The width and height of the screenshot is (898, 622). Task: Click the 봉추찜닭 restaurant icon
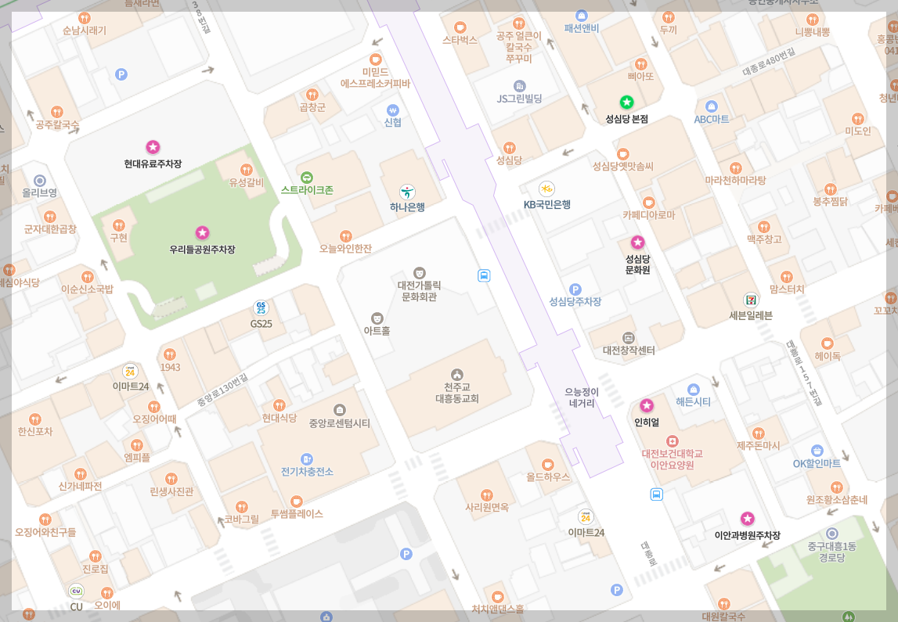tap(830, 189)
